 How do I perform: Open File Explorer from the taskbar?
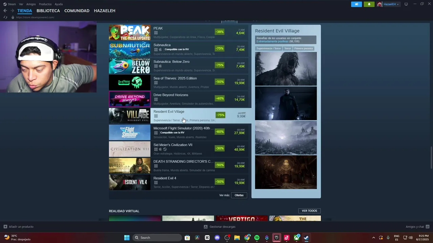[237, 238]
